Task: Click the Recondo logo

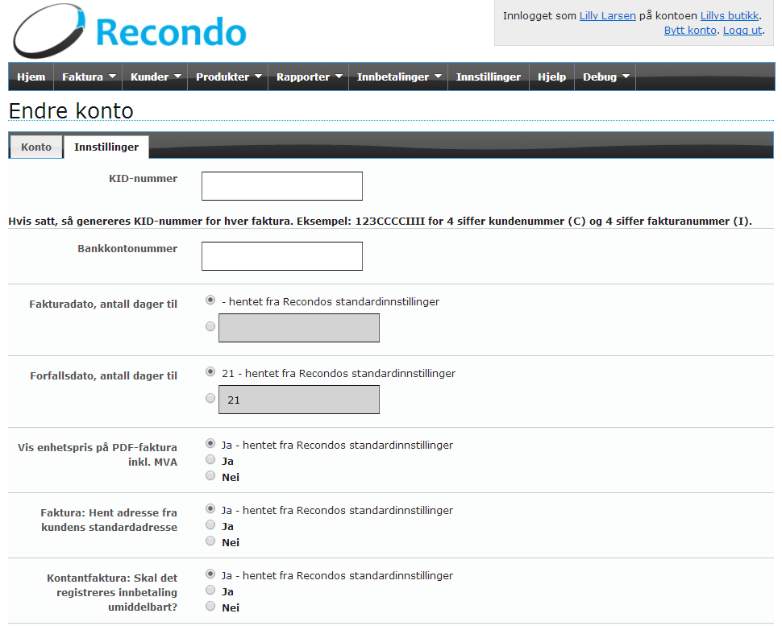Action: click(129, 32)
